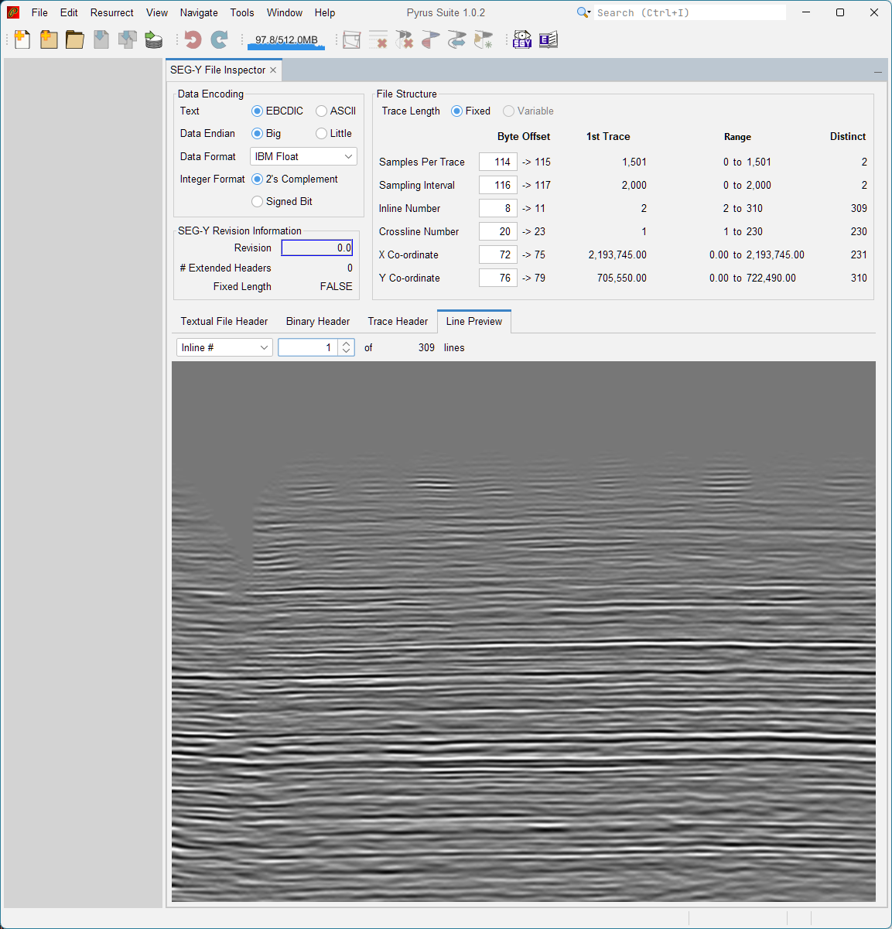
Task: Click the polygon outline toolbar icon
Action: click(x=352, y=39)
